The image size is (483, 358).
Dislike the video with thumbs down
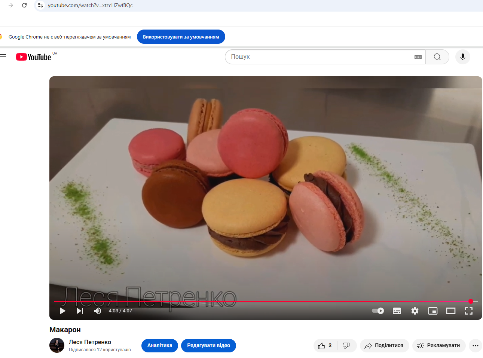346,345
